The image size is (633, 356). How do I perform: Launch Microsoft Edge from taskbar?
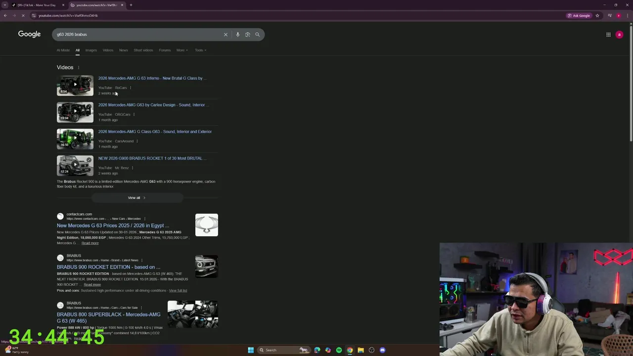317,350
